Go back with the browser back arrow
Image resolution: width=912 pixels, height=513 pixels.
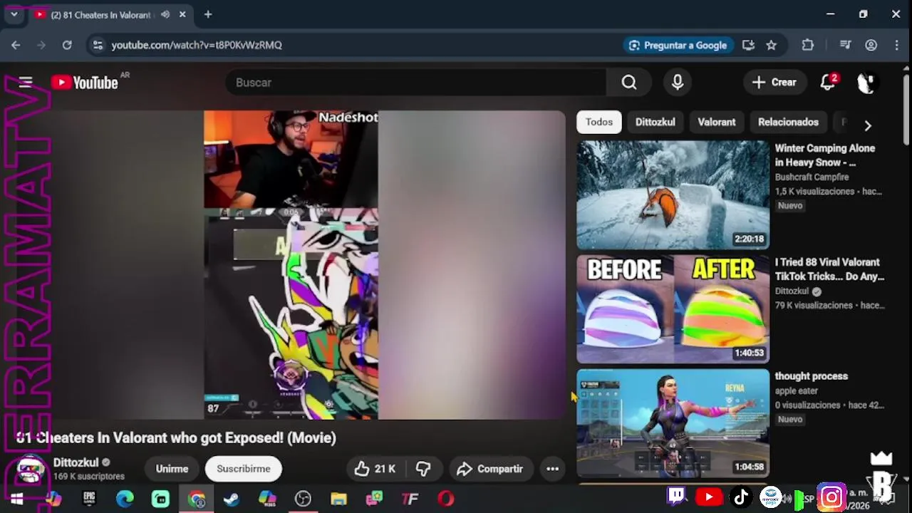(16, 45)
